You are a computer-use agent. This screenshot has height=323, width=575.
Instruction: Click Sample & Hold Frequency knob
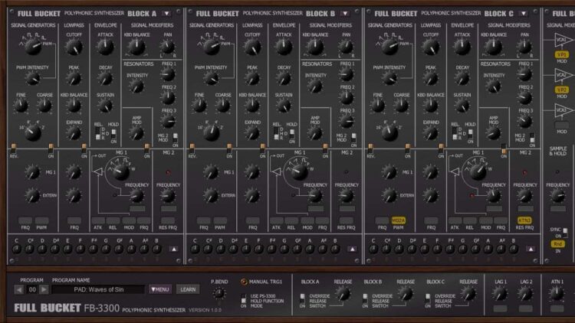pos(558,196)
